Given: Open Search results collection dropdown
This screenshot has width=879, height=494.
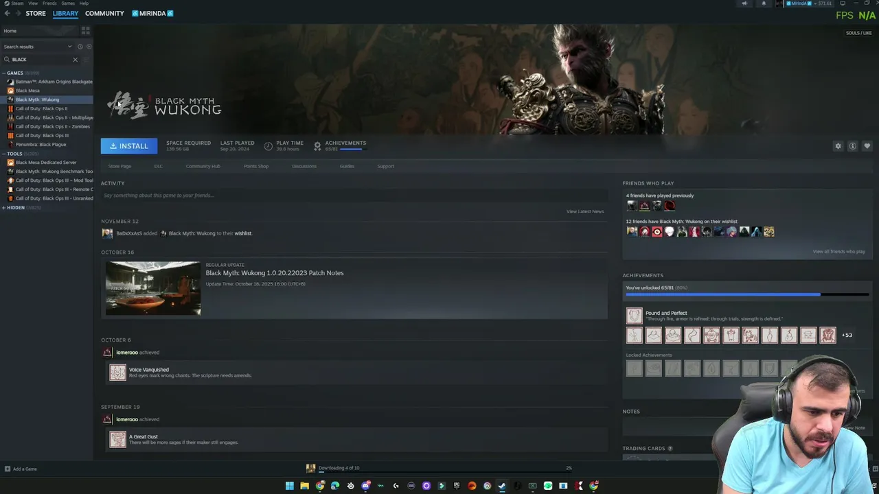Looking at the screenshot, I should pyautogui.click(x=38, y=47).
